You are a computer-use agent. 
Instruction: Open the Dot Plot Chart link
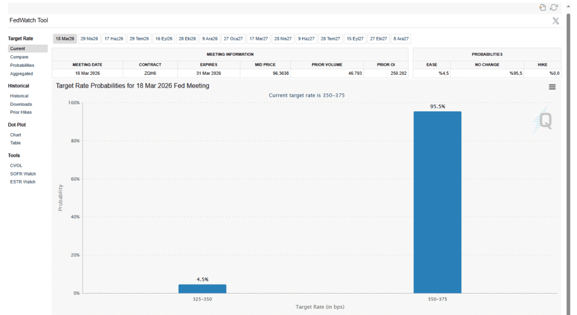pos(16,135)
